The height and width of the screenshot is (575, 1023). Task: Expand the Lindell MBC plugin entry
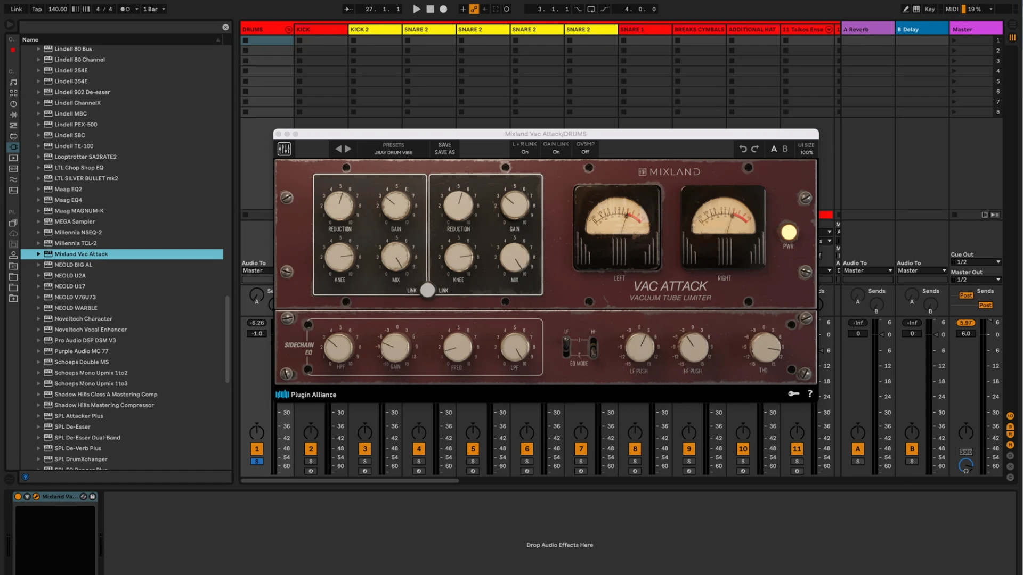click(38, 114)
